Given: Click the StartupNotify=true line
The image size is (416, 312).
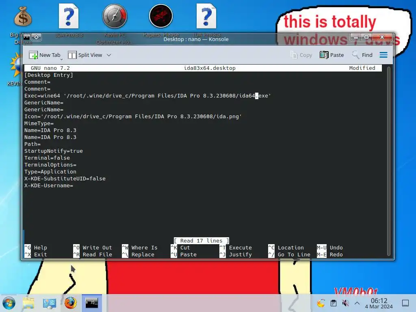Looking at the screenshot, I should (x=54, y=151).
